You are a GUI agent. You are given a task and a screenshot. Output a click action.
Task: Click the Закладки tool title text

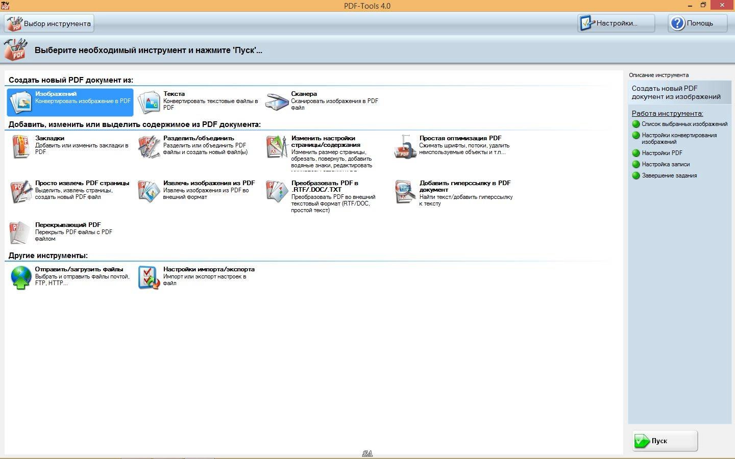(x=50, y=138)
